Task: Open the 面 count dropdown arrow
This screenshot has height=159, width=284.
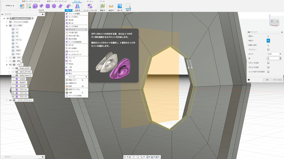Action: coord(280,58)
